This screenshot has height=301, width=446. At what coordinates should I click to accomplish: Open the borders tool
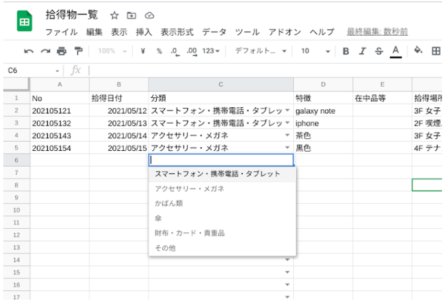click(x=436, y=51)
